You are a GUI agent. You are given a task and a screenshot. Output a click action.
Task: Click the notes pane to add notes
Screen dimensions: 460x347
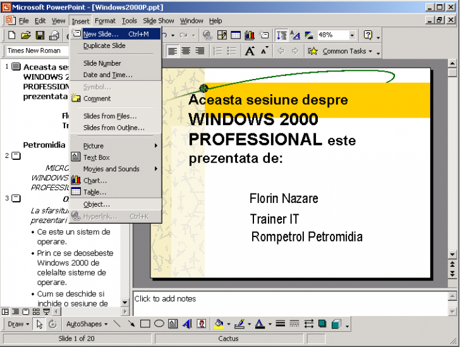click(x=291, y=303)
